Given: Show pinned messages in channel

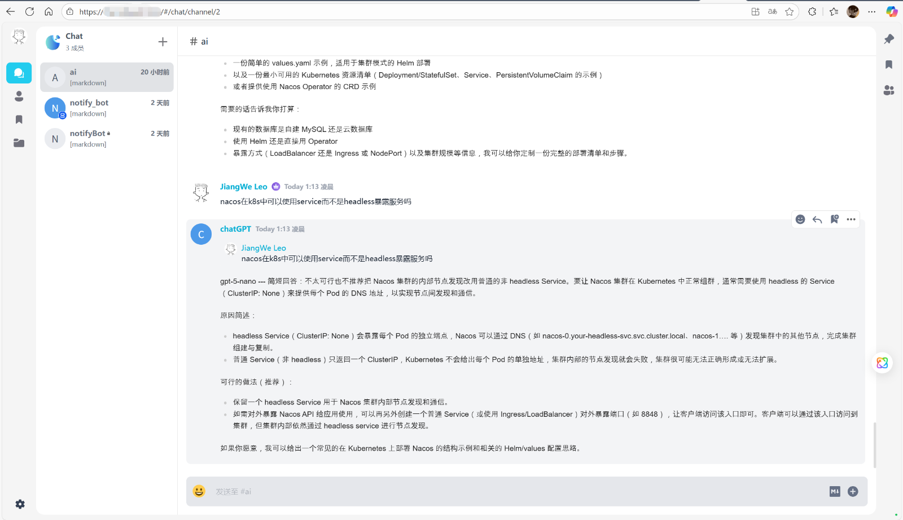Looking at the screenshot, I should pyautogui.click(x=889, y=39).
